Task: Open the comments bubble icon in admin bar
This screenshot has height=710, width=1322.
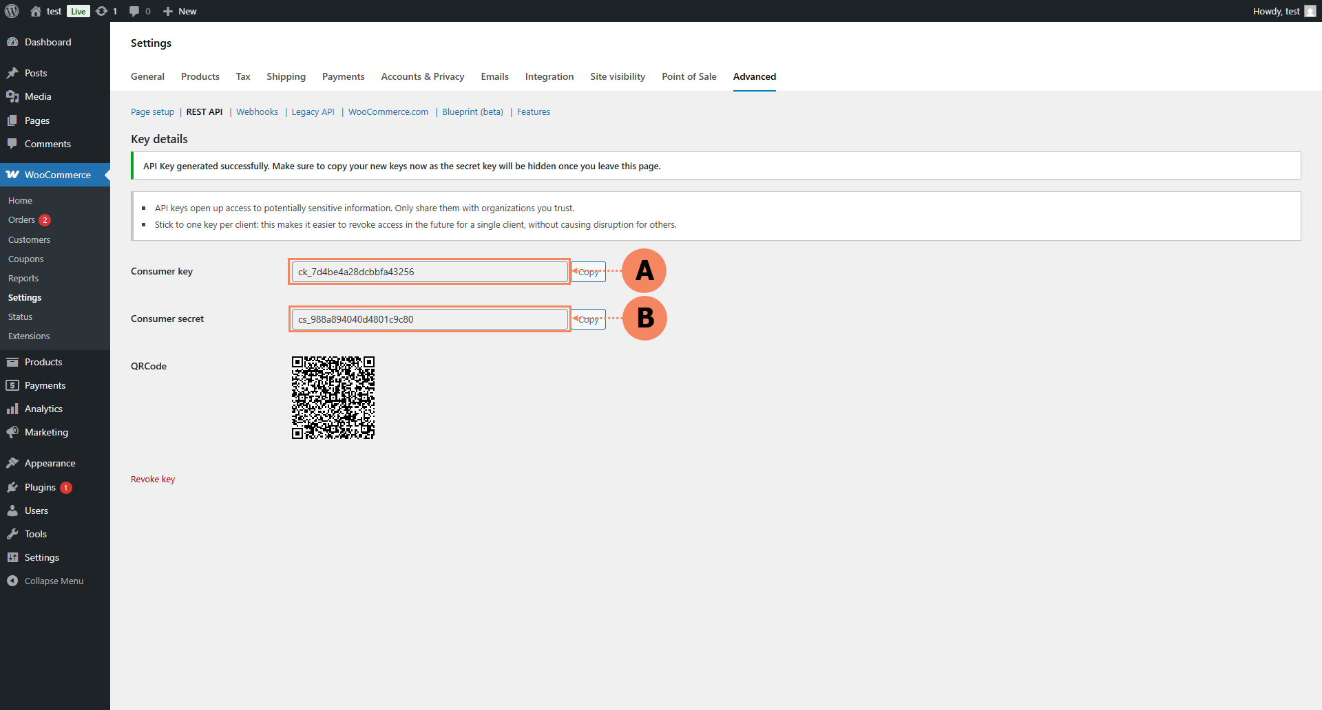Action: [x=134, y=11]
